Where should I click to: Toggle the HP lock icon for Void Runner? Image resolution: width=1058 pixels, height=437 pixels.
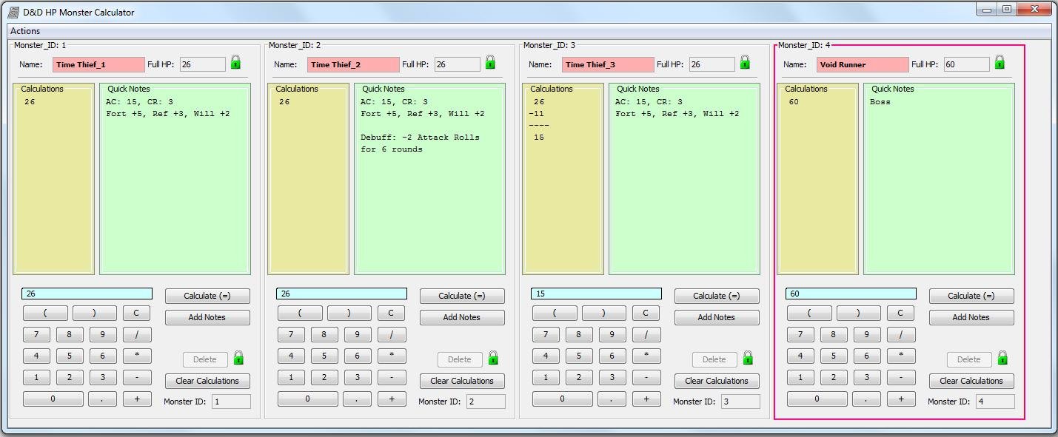[999, 63]
